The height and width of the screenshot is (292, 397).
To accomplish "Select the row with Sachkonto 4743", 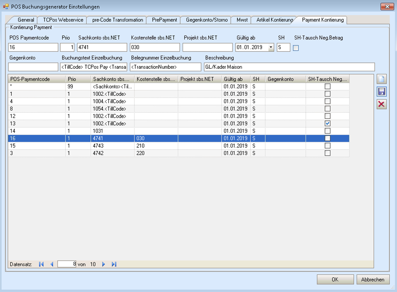I will (113, 146).
